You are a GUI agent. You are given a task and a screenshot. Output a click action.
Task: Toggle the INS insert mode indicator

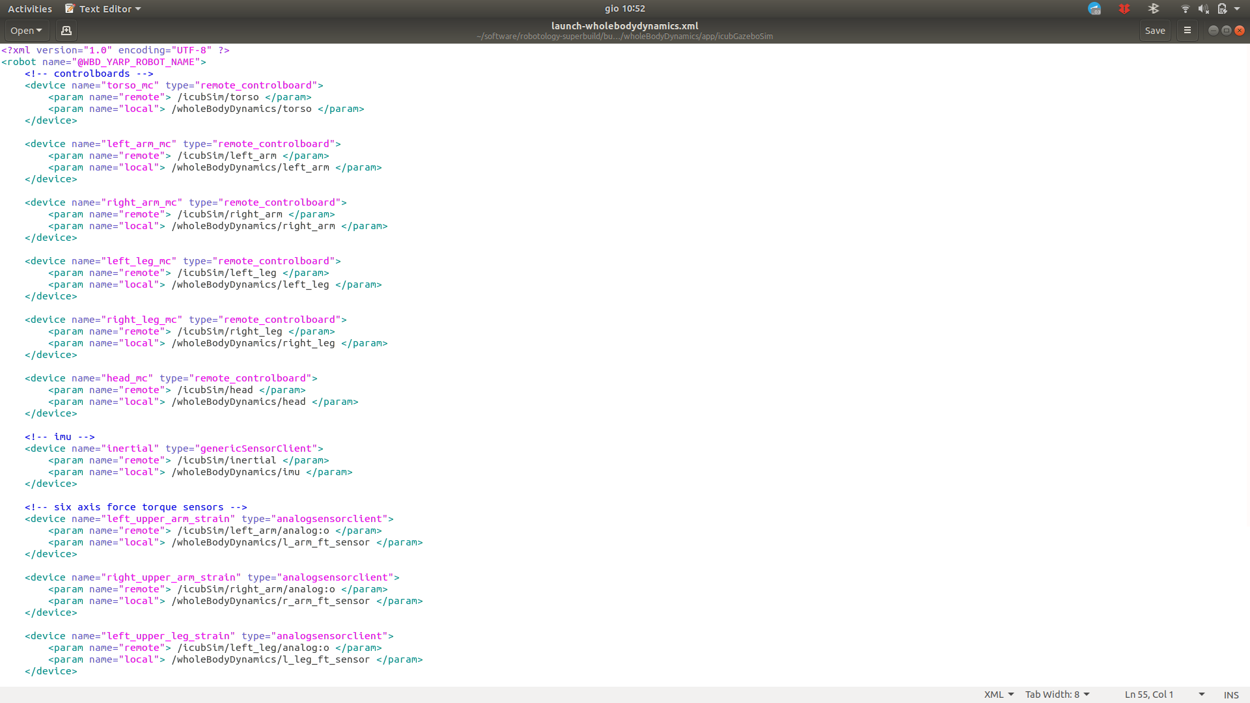point(1230,695)
